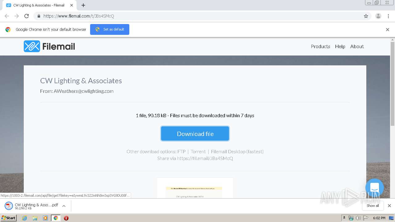Go back using browser back arrow
395x222 pixels.
point(7,16)
